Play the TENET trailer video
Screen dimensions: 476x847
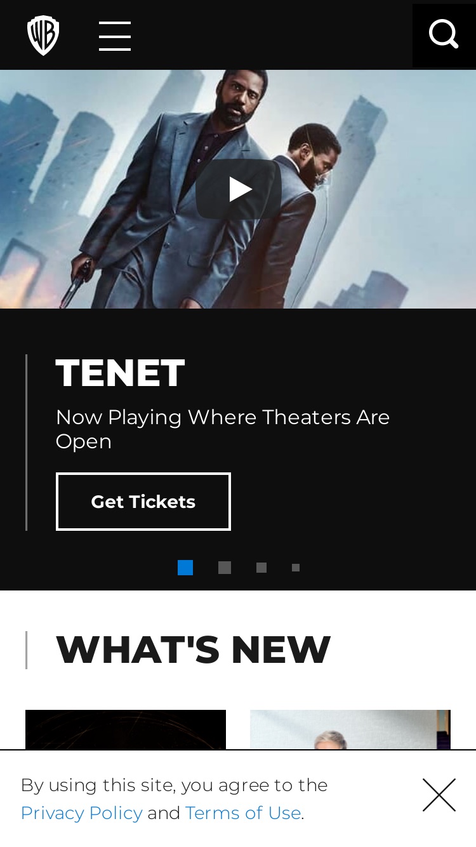point(239,189)
